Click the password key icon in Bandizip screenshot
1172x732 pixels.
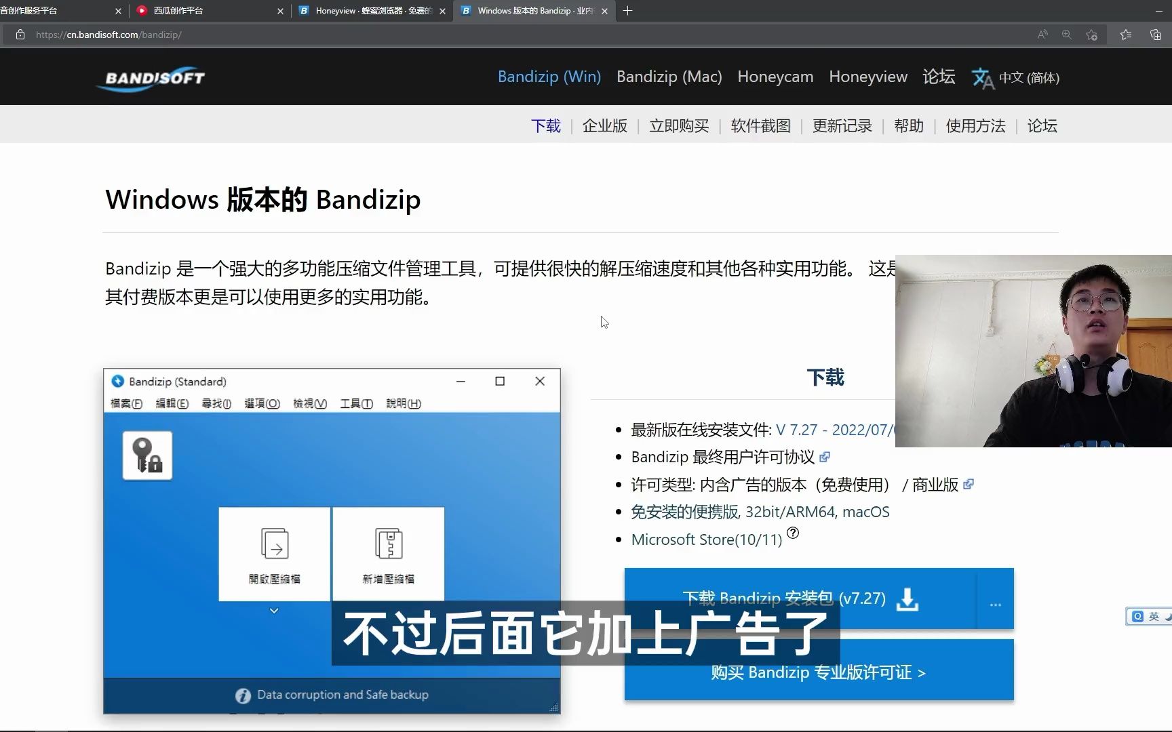tap(147, 455)
